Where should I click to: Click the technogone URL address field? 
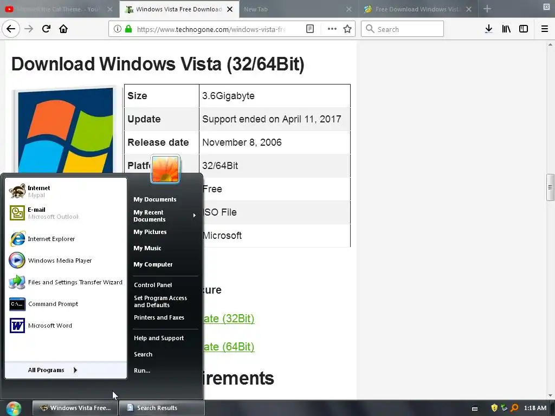click(x=211, y=29)
